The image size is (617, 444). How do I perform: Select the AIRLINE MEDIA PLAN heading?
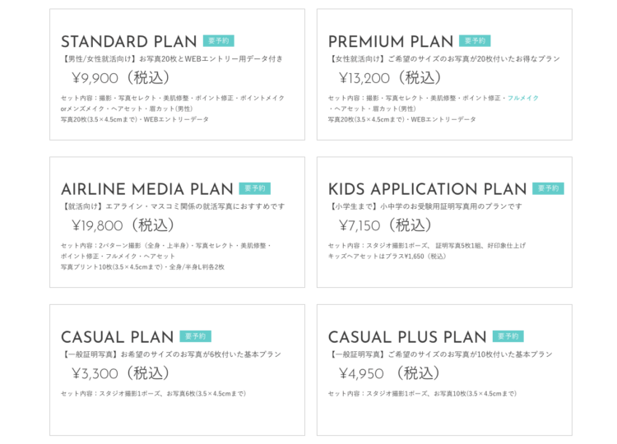[147, 189]
